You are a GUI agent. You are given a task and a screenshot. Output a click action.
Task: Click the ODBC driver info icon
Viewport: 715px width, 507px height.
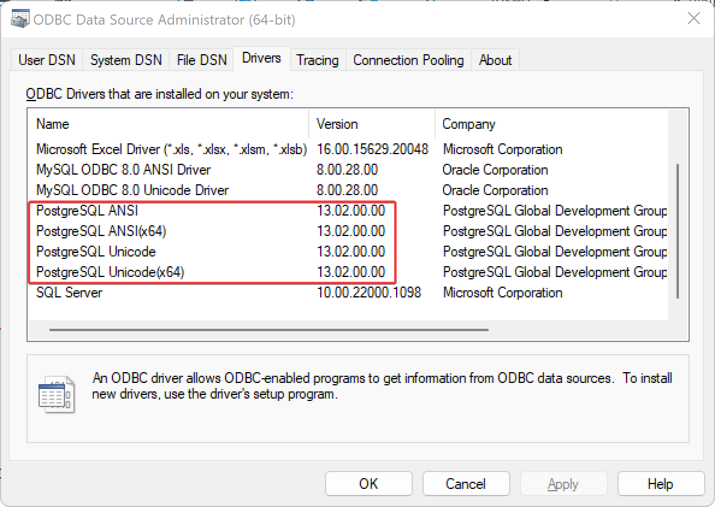click(x=57, y=395)
